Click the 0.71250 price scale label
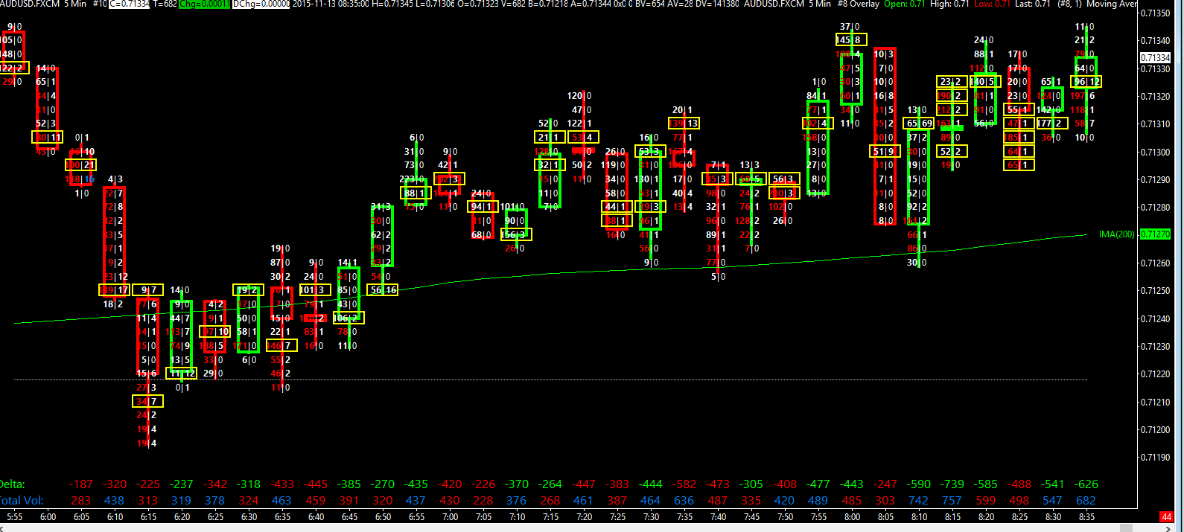The height and width of the screenshot is (532, 1184). (x=1155, y=291)
